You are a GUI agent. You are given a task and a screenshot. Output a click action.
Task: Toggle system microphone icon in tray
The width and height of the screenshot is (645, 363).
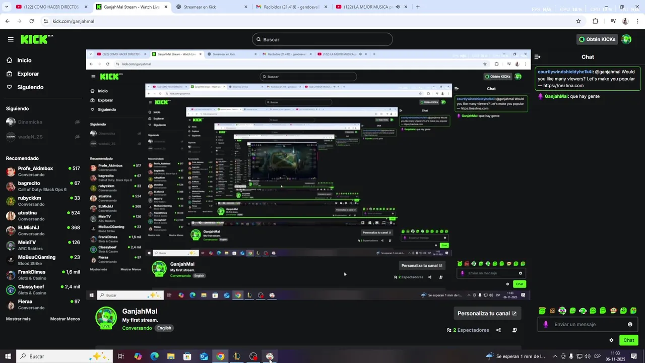click(x=571, y=356)
